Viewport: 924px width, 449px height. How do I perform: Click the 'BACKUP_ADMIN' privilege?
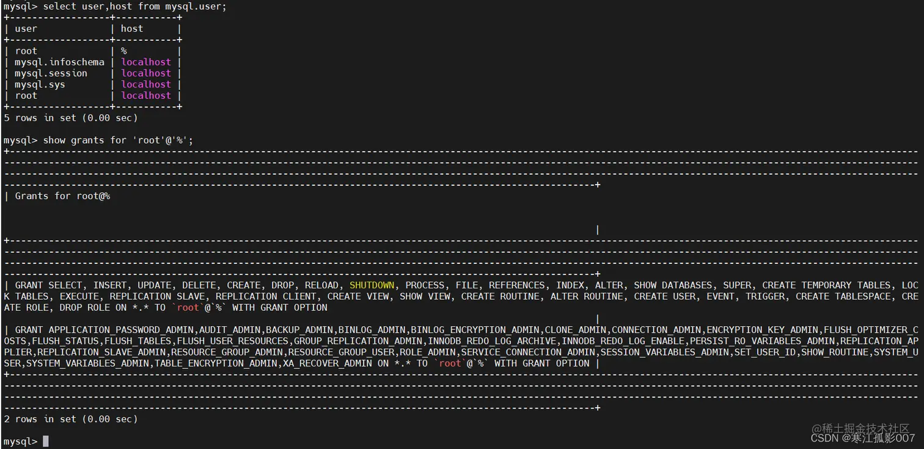[x=299, y=330]
